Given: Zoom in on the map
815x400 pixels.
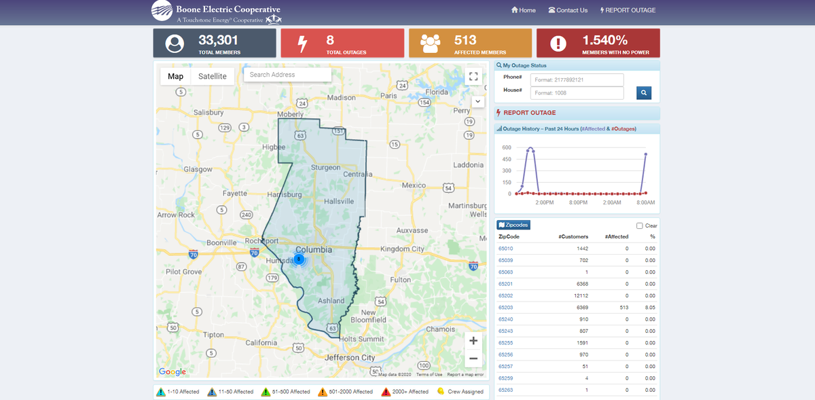Looking at the screenshot, I should [473, 341].
